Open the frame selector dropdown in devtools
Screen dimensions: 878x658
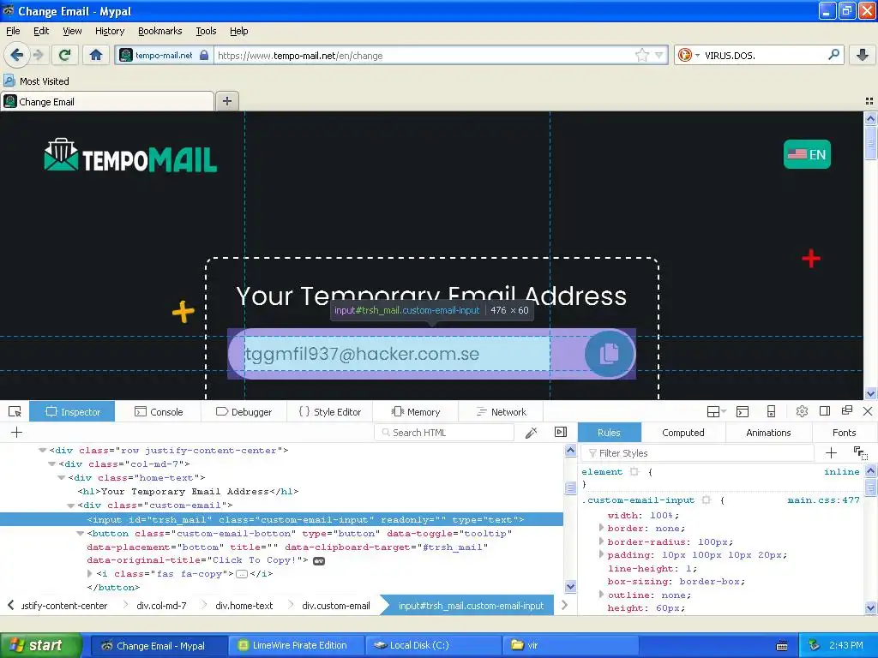[716, 412]
